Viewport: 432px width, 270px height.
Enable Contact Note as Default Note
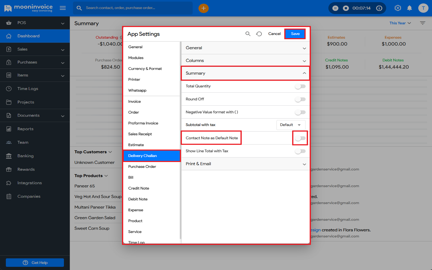tap(300, 138)
